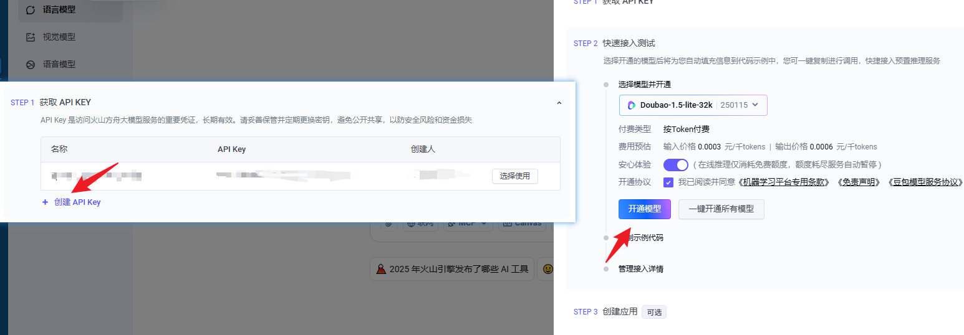Viewport: 964px width, 335px height.
Task: Click the 开通模型 button
Action: pos(645,209)
